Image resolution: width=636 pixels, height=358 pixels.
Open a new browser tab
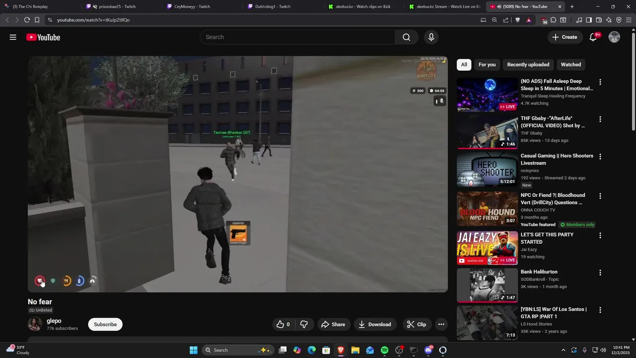[572, 6]
